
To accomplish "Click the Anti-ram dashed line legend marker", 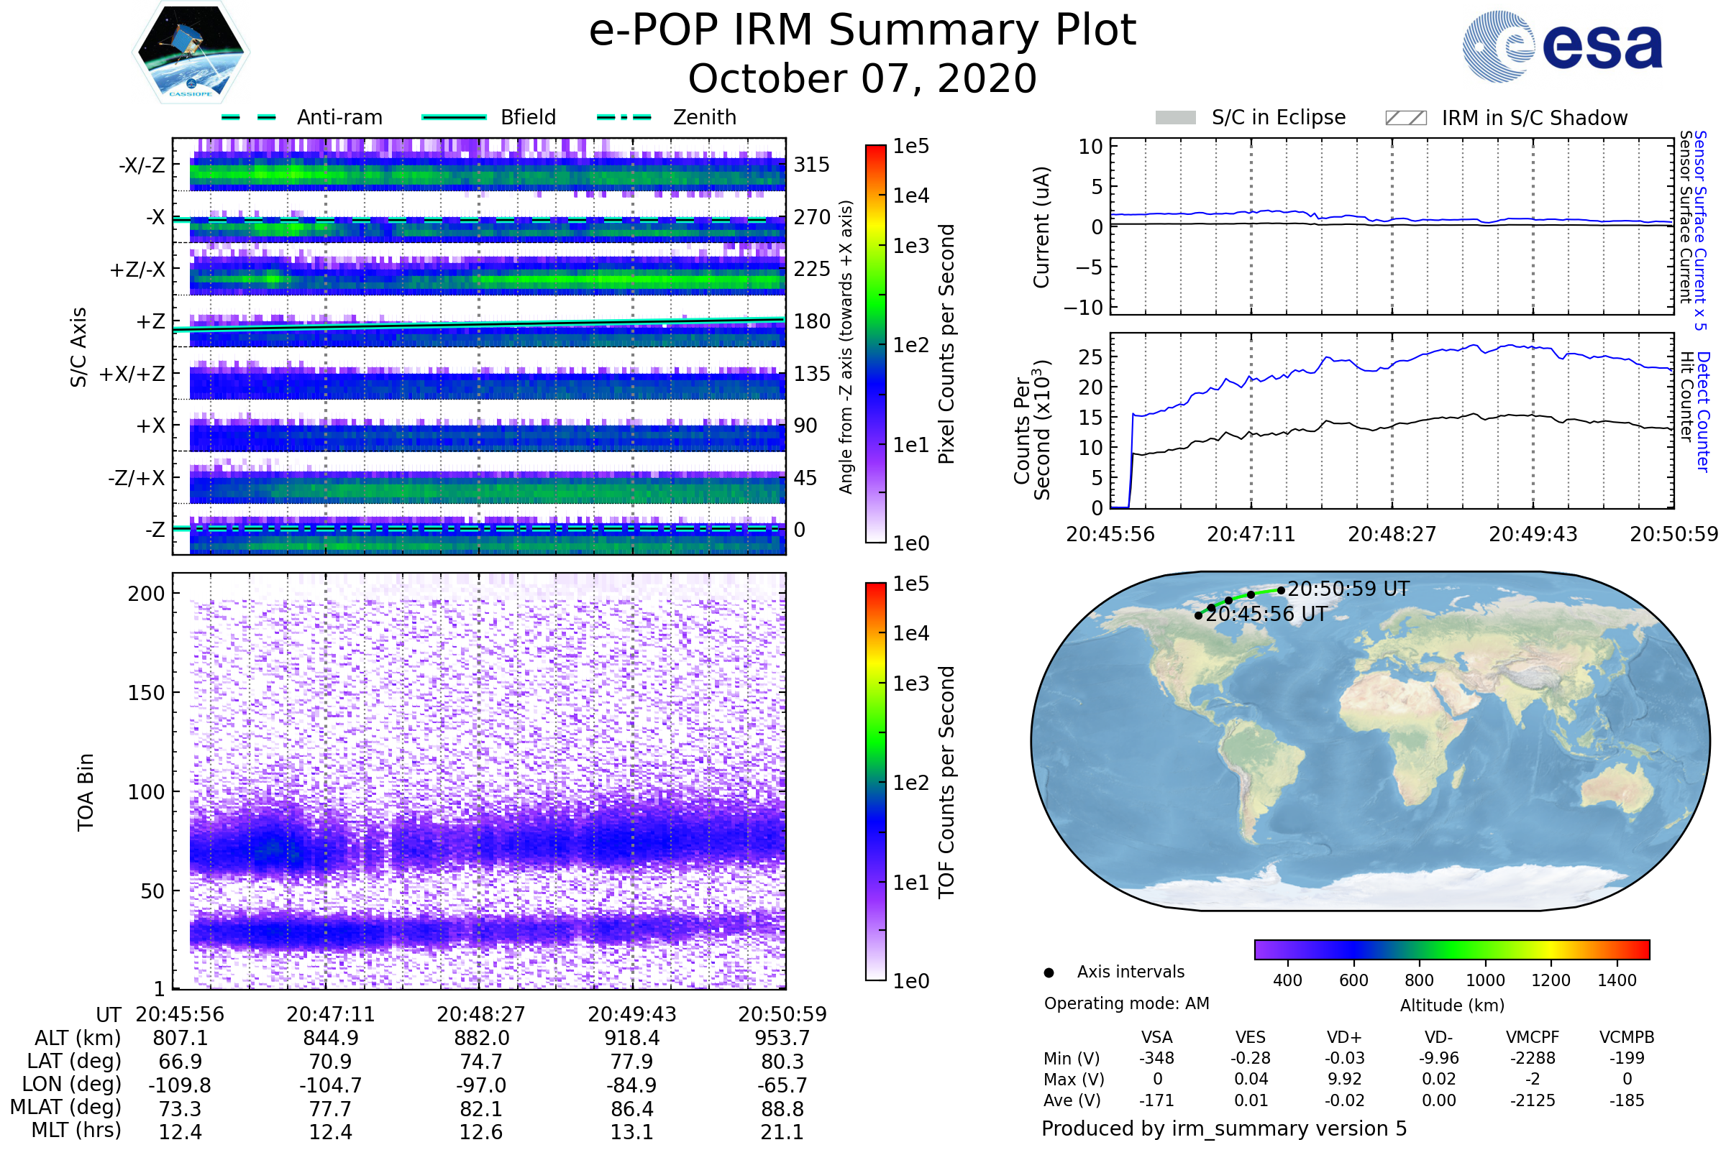I will pos(249,117).
